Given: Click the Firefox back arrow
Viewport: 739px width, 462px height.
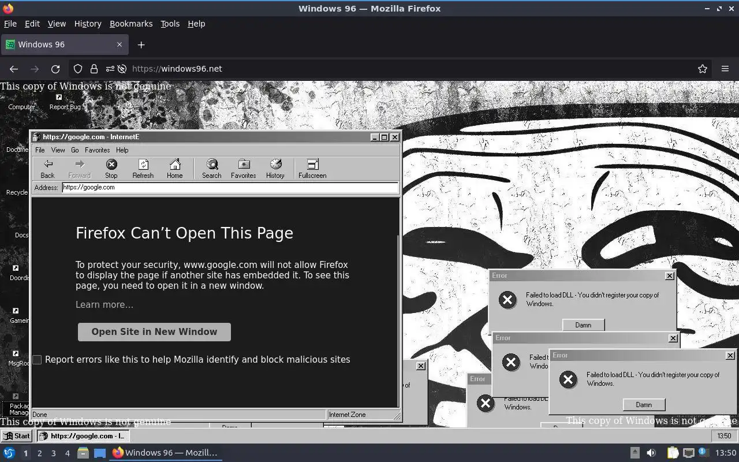Looking at the screenshot, I should [14, 69].
